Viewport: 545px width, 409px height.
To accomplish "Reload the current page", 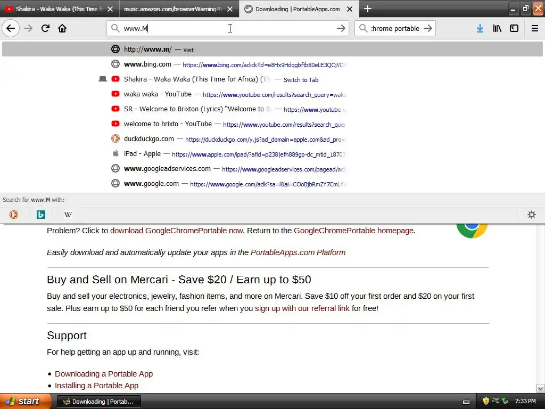I will pos(45,28).
